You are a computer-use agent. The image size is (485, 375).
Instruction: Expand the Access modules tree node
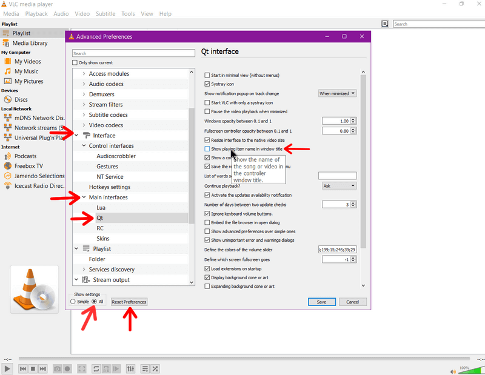pyautogui.click(x=84, y=73)
